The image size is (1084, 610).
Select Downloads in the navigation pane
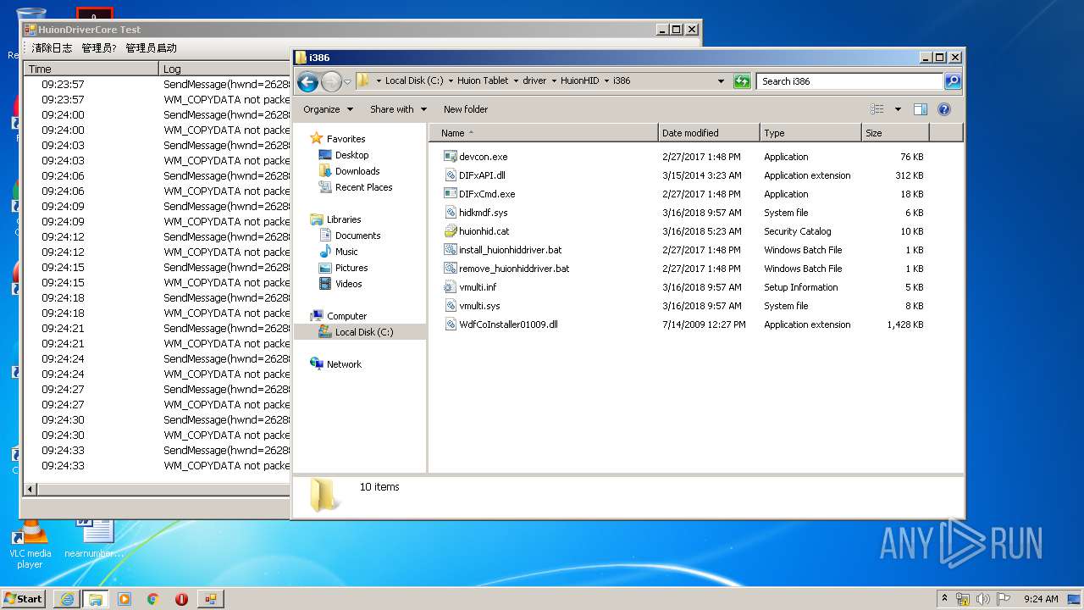357,171
